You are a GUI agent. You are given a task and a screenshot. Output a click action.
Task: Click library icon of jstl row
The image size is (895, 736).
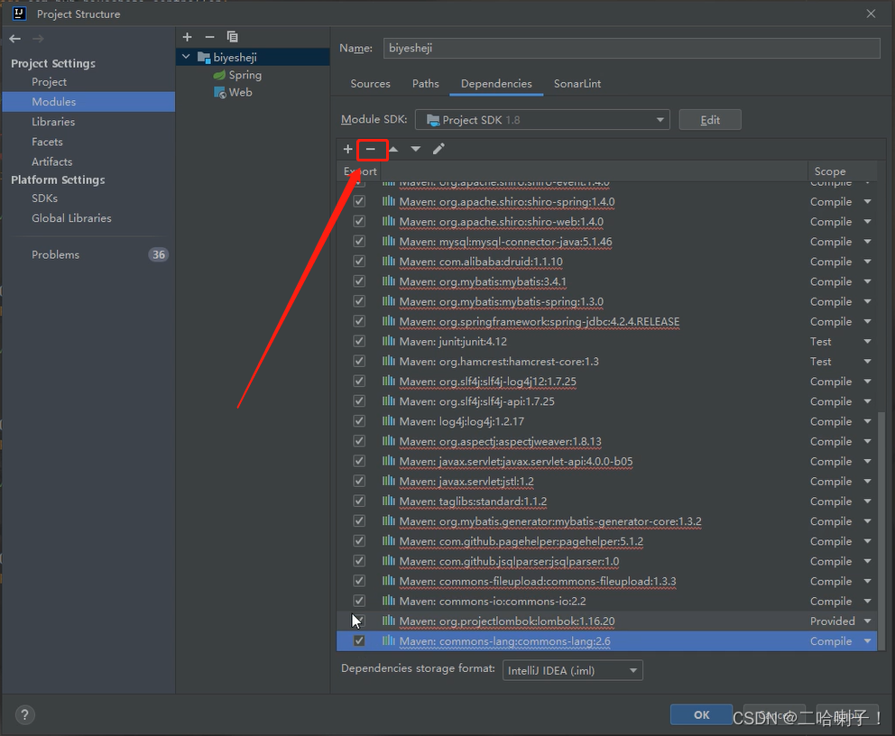(389, 481)
